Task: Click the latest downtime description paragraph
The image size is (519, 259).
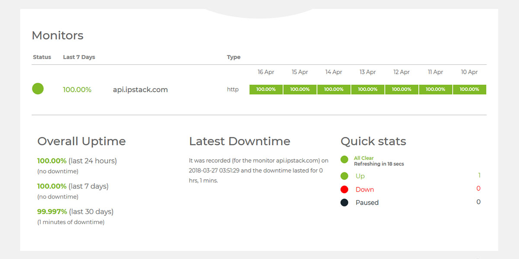Action: click(259, 171)
